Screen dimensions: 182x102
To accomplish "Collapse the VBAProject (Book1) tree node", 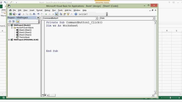I will (x=9, y=25).
